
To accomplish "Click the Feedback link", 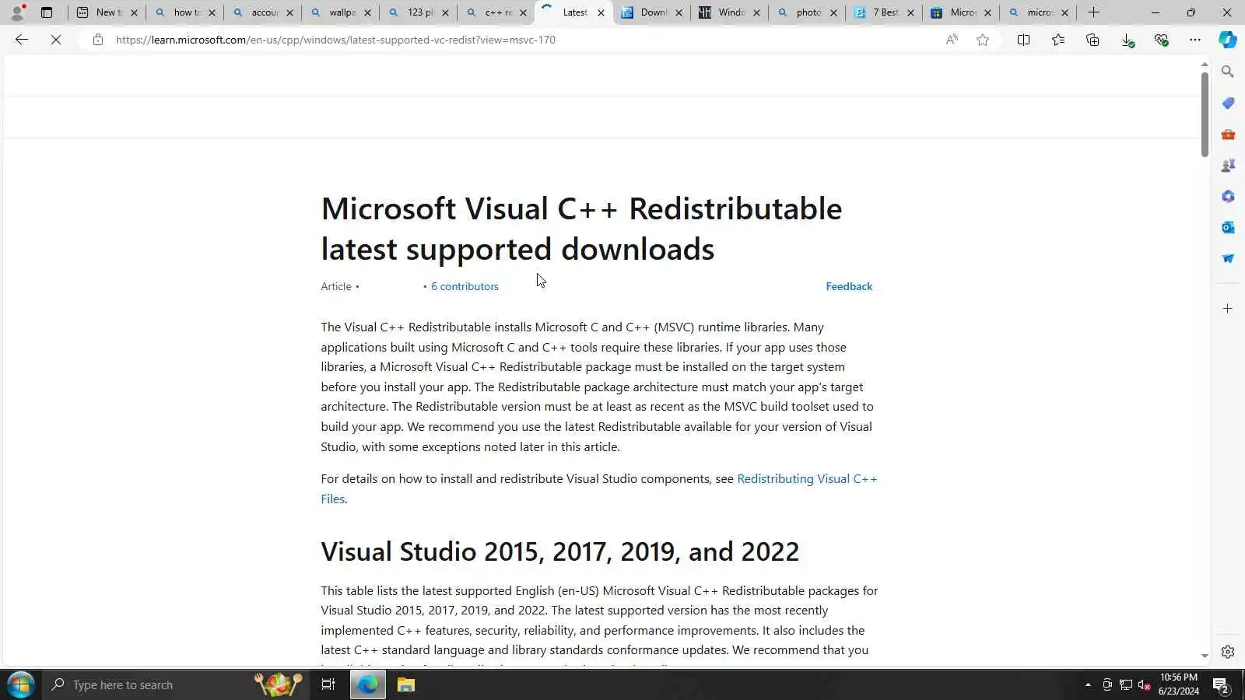I will point(849,286).
